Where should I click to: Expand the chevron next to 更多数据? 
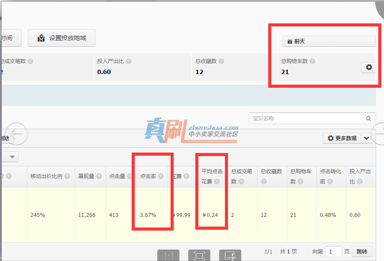[x=366, y=138]
